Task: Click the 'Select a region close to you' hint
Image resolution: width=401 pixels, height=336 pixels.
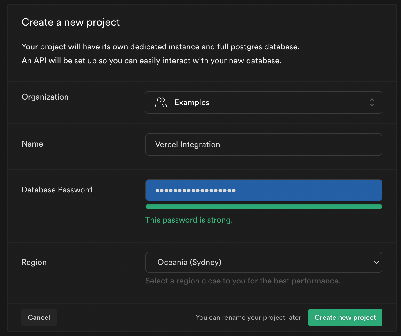Action: (x=243, y=281)
